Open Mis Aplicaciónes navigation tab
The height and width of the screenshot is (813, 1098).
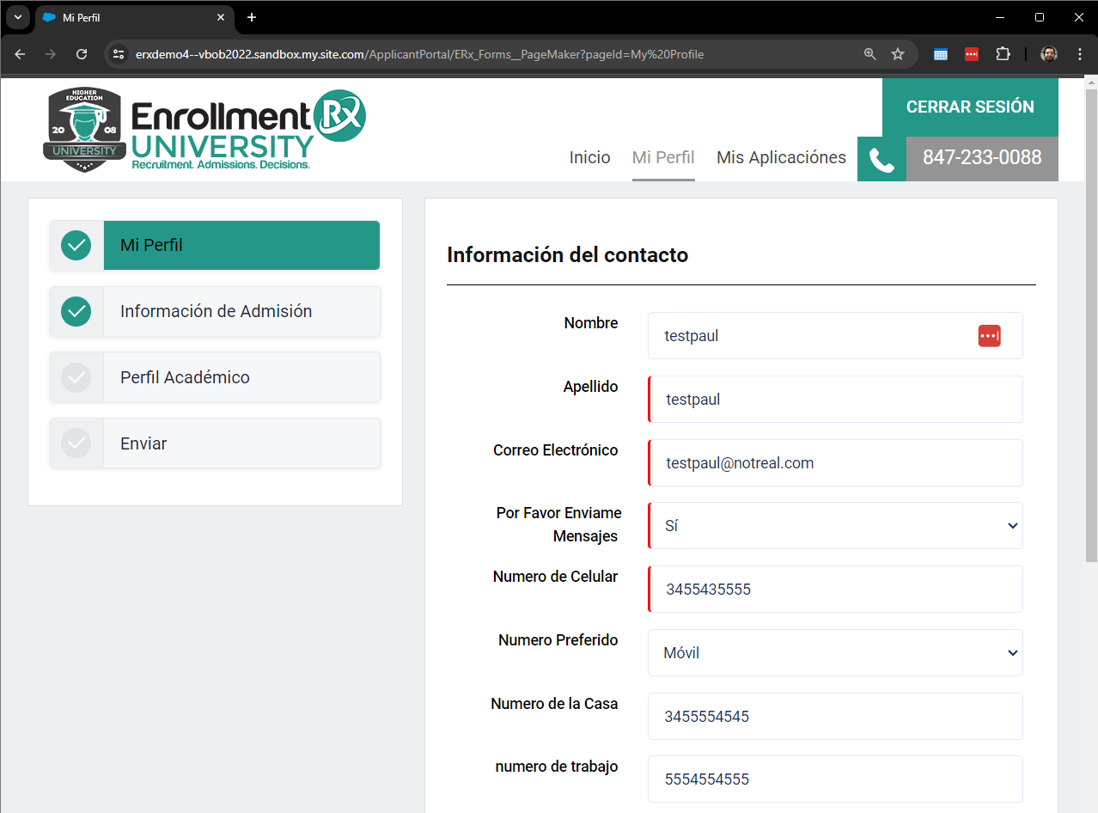pos(781,157)
